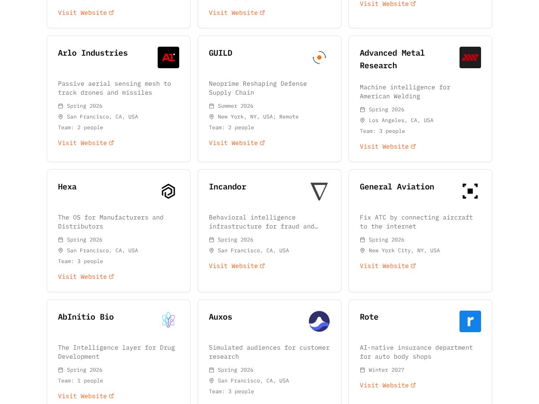Viewport: 539px width, 404px height.
Task: Click the Auxos wave logo
Action: [319, 321]
